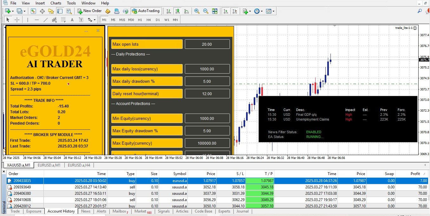This screenshot has height=216, width=430.
Task: Open the Tools menu
Action: (71, 3)
